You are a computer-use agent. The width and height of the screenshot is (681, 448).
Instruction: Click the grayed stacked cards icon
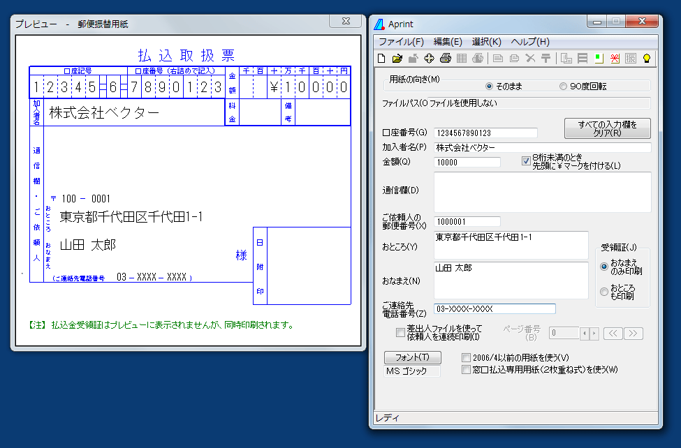[x=514, y=58]
